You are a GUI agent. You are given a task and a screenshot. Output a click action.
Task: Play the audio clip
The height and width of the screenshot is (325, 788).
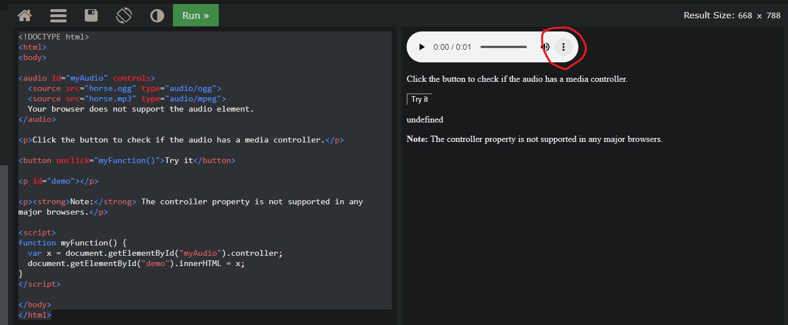(x=422, y=47)
